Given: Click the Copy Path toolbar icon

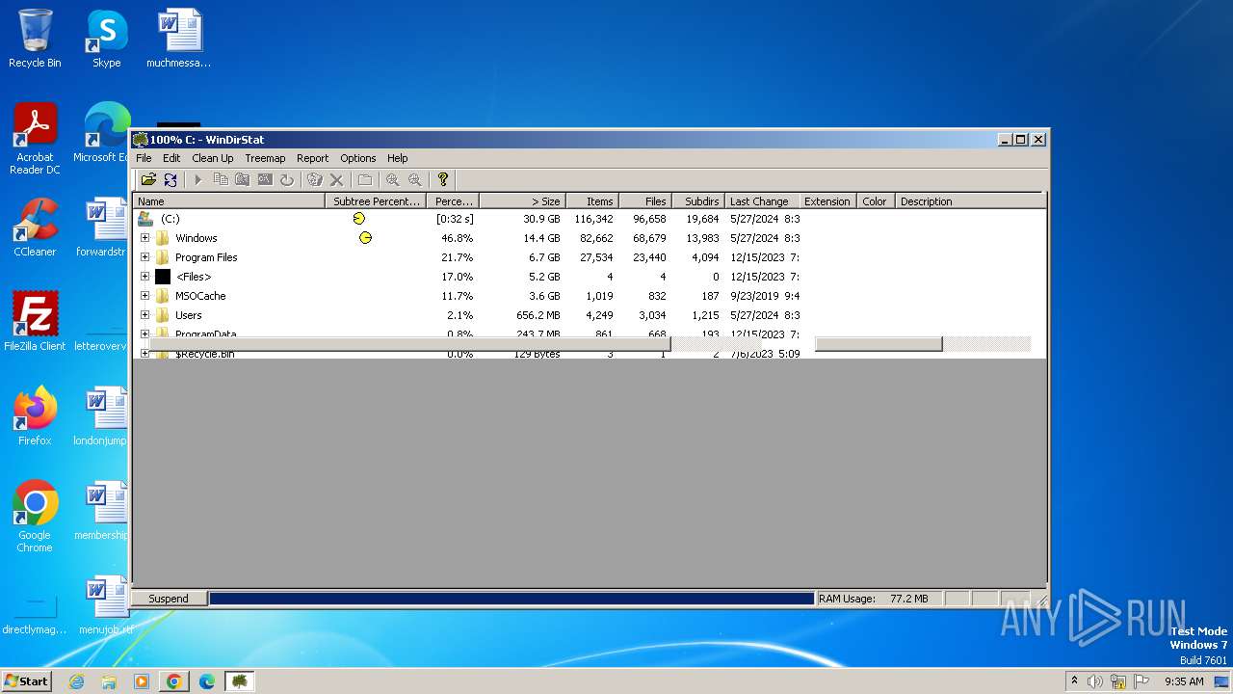Looking at the screenshot, I should click(x=221, y=179).
